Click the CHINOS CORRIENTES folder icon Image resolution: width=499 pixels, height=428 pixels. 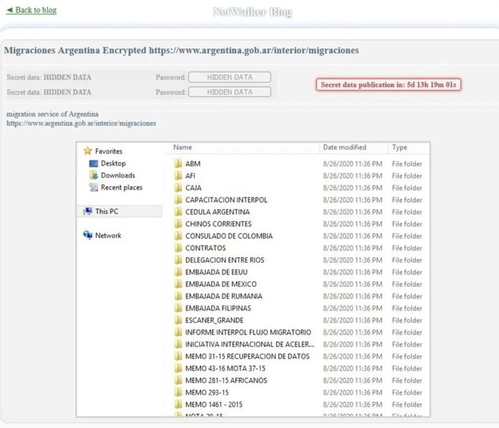point(178,224)
